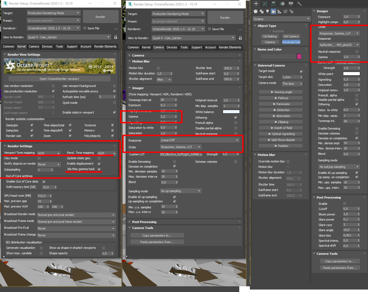Open Response Linear/Off dropdown
This screenshot has width=368, height=292.
pyautogui.click(x=200, y=140)
